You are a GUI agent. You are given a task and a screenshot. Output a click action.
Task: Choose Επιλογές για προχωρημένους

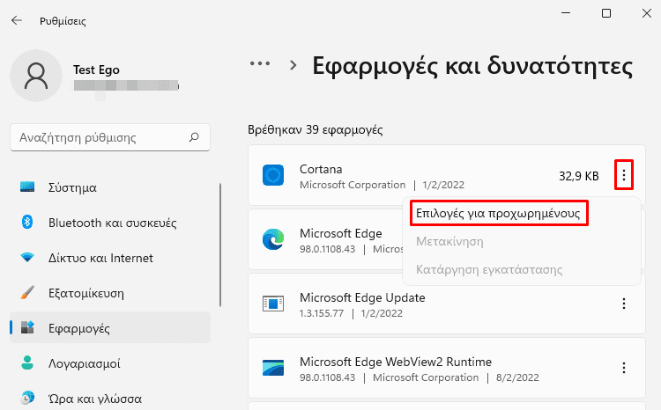point(499,214)
